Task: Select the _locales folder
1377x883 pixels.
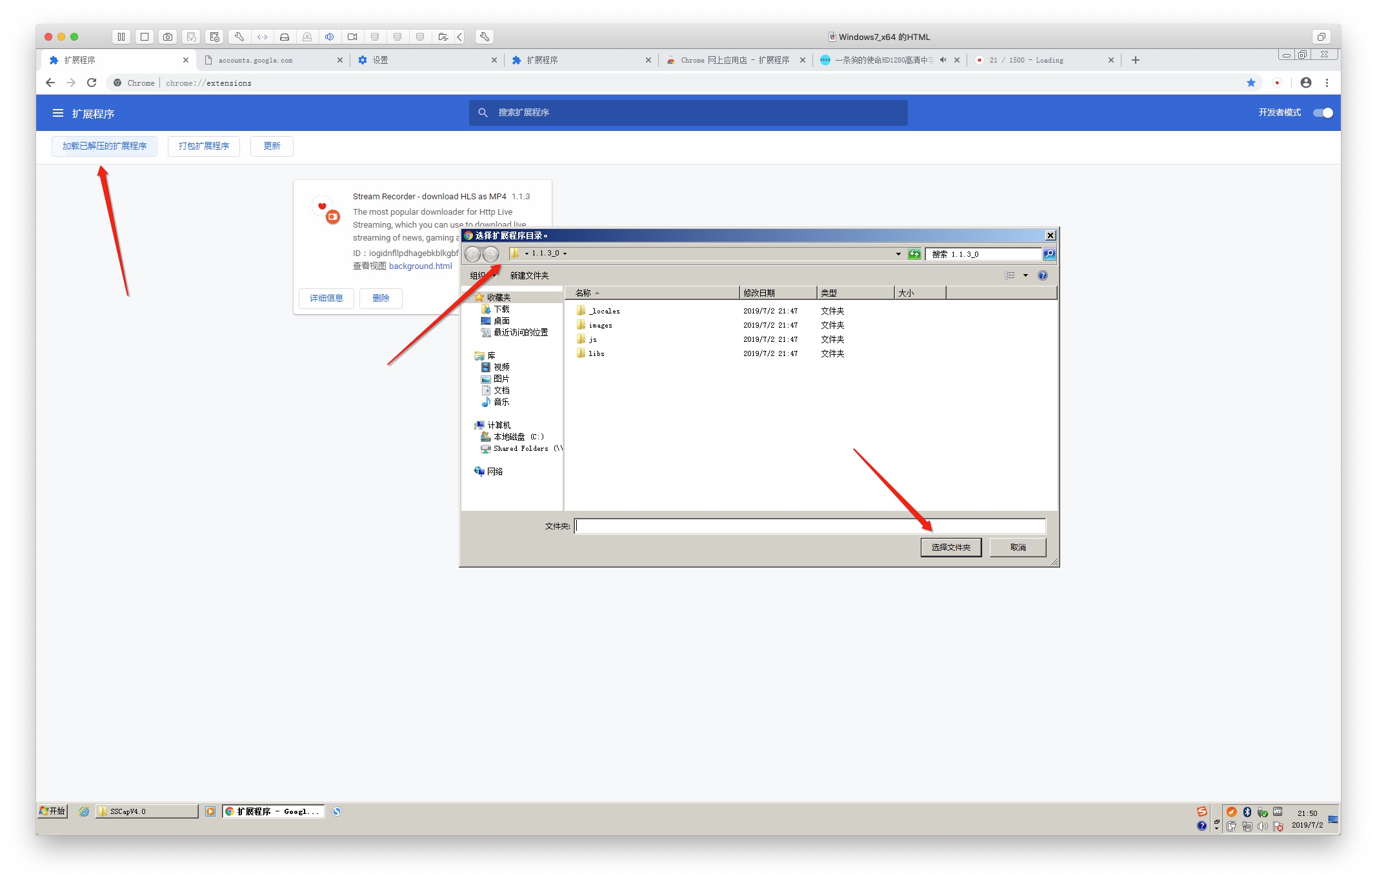Action: pyautogui.click(x=598, y=311)
